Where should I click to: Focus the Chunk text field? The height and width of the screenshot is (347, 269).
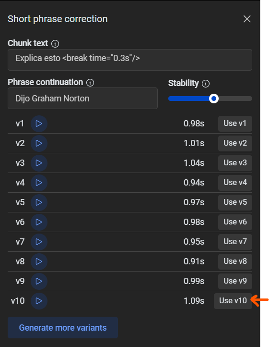click(x=130, y=60)
